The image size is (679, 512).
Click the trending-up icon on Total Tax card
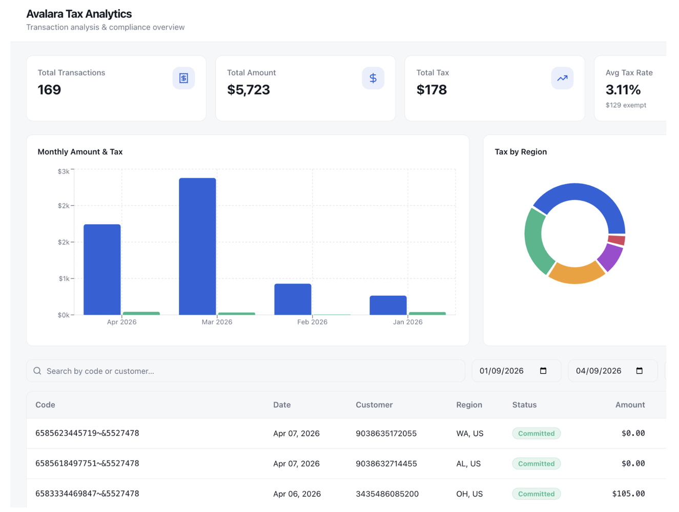pyautogui.click(x=562, y=78)
